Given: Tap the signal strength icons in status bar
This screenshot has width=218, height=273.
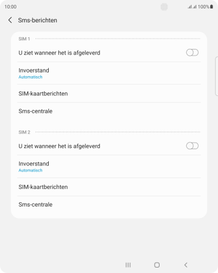Looking at the screenshot, I should pos(192,7).
